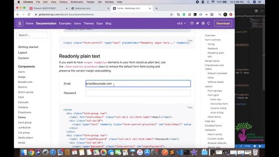Toggle split editor in VS Code window

coord(256,11)
